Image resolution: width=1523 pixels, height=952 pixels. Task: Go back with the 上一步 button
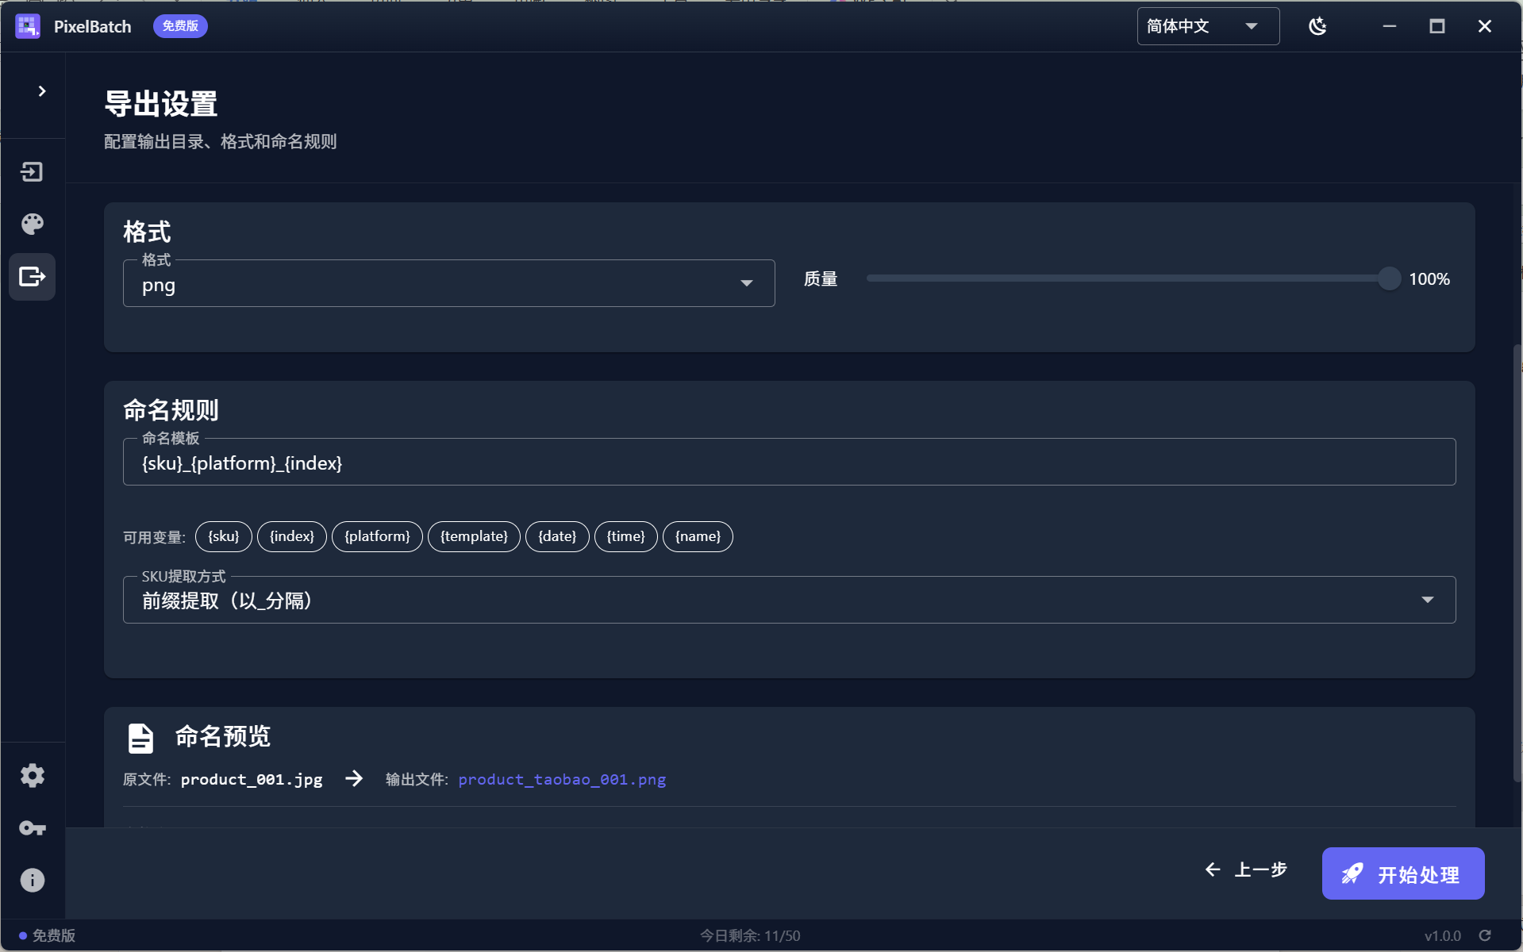[x=1246, y=870]
